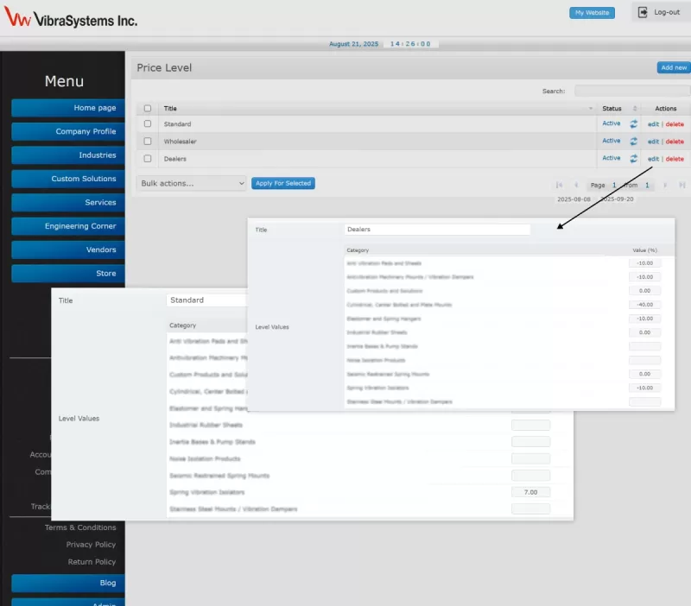
Task: Check the select-all checkbox in header
Action: 148,109
